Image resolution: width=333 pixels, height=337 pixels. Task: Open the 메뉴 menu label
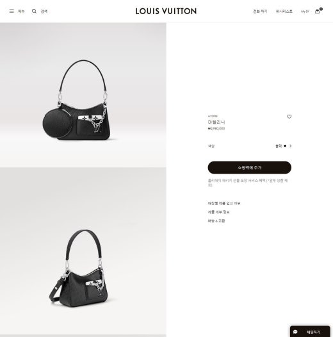21,11
